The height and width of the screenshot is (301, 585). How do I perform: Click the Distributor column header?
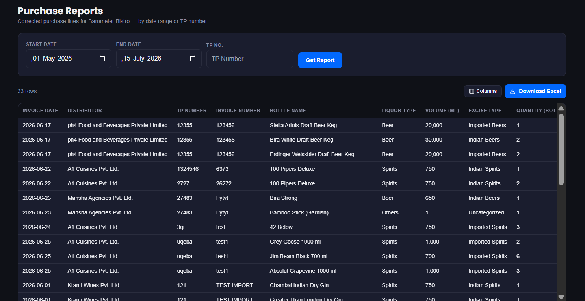pos(85,111)
